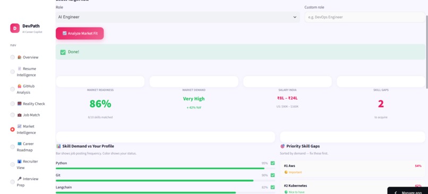Select the Job Match radio button
This screenshot has height=194, width=428.
13,115
